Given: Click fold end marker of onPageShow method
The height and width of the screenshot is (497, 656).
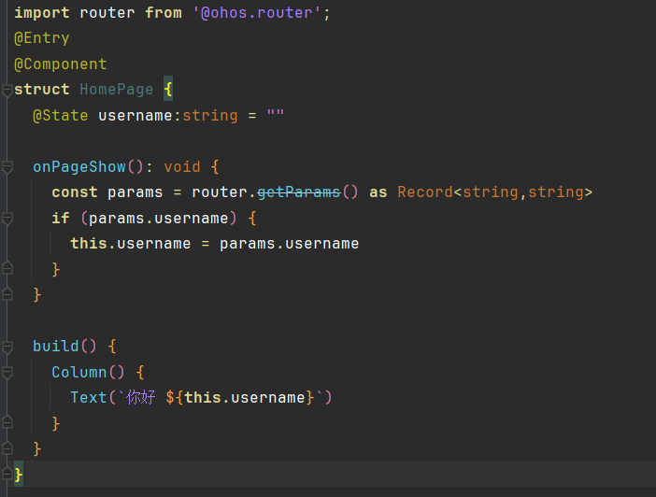Looking at the screenshot, I should pos(7,294).
